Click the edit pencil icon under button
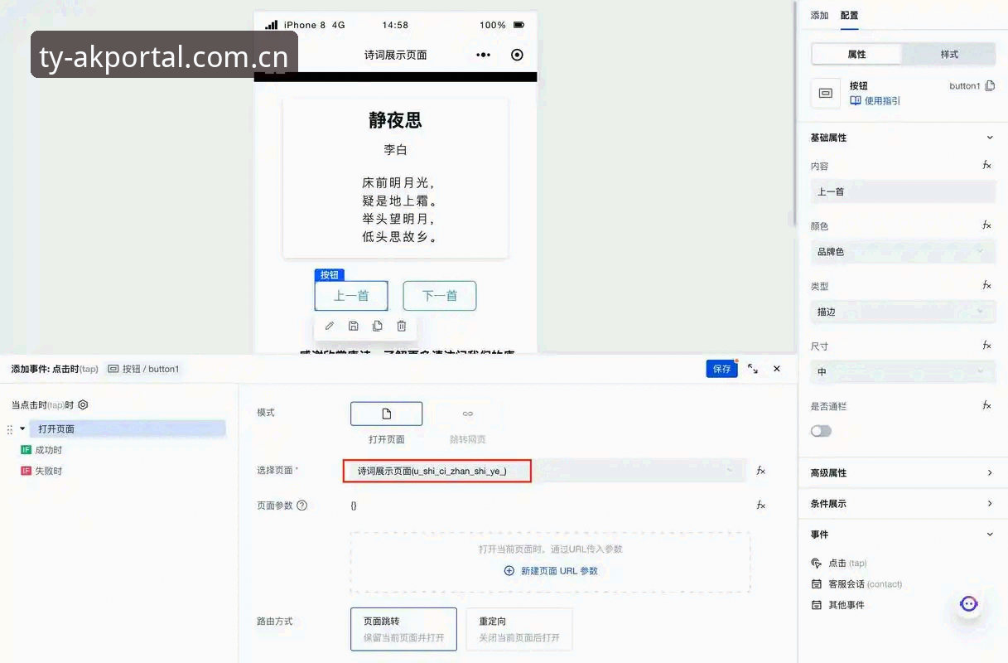Screen dimensions: 1008x663 pyautogui.click(x=330, y=326)
